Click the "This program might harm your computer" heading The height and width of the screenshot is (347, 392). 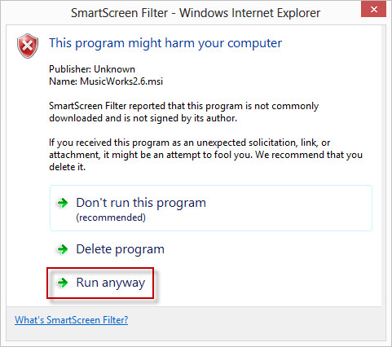tap(165, 43)
